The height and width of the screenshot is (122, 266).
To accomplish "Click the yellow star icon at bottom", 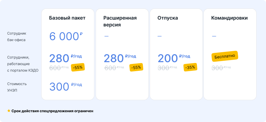I will 9,111.
